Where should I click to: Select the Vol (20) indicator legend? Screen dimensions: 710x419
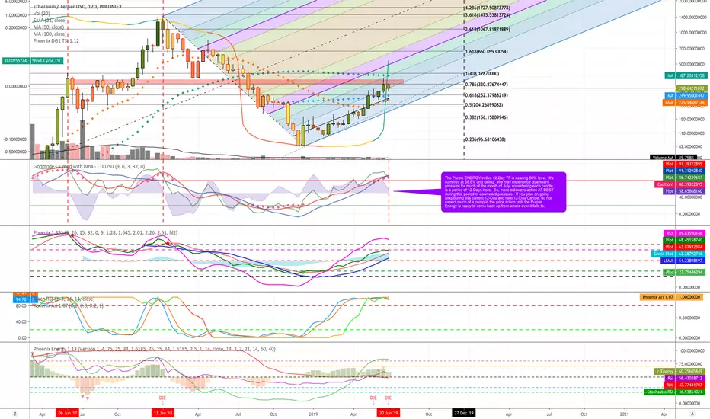coord(41,14)
